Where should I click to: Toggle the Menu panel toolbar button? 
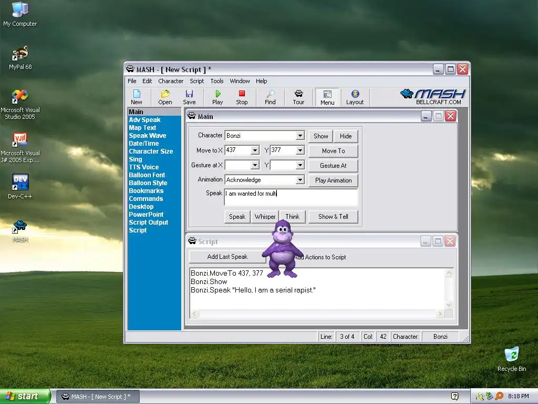(x=327, y=97)
